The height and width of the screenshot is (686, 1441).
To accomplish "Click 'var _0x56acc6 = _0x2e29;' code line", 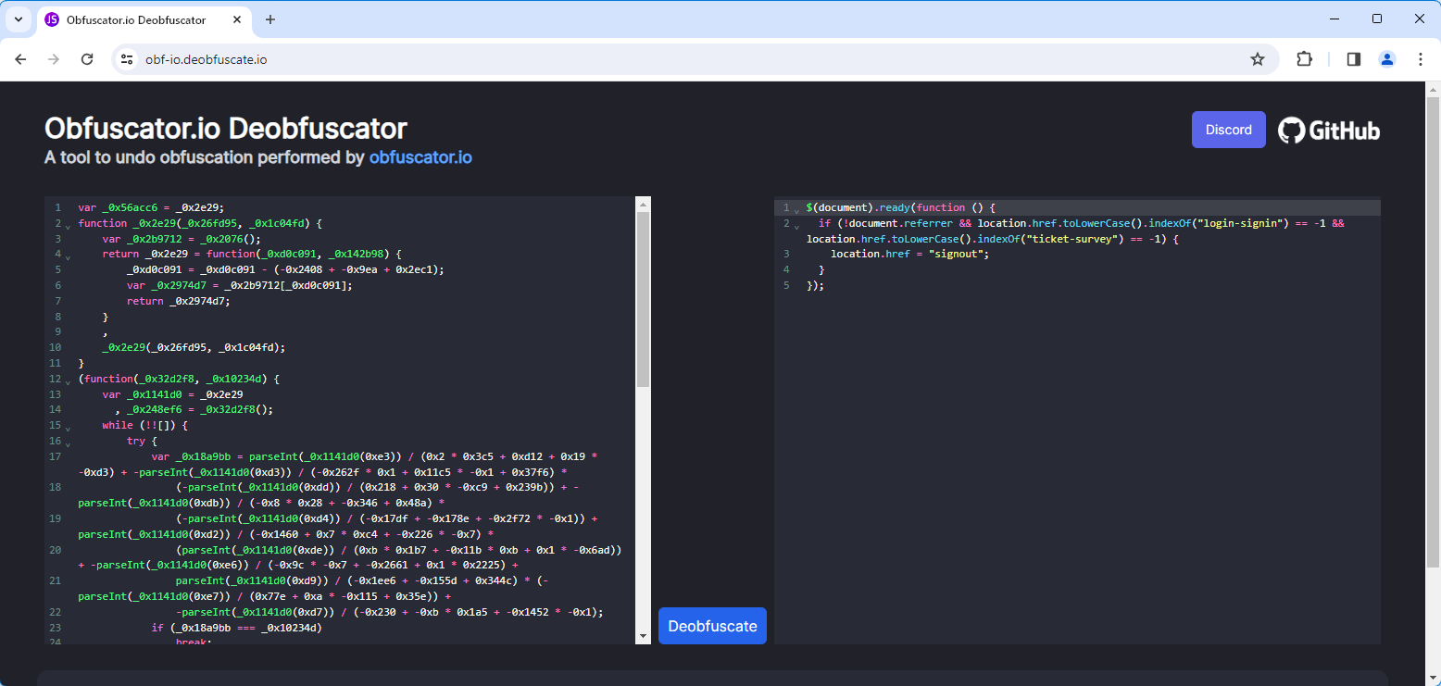I will [x=151, y=207].
